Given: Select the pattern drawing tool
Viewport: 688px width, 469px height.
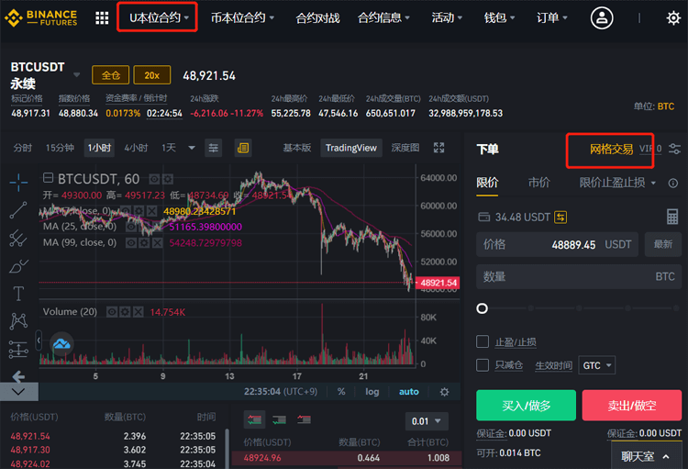Looking at the screenshot, I should (x=18, y=321).
